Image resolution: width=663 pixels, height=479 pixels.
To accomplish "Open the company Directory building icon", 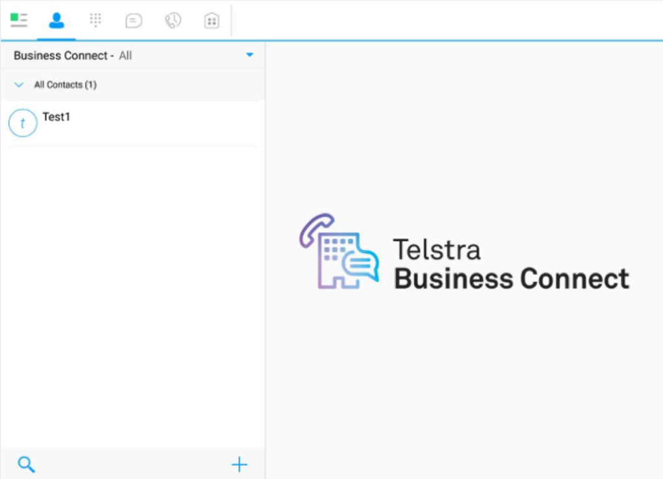I will click(x=211, y=19).
